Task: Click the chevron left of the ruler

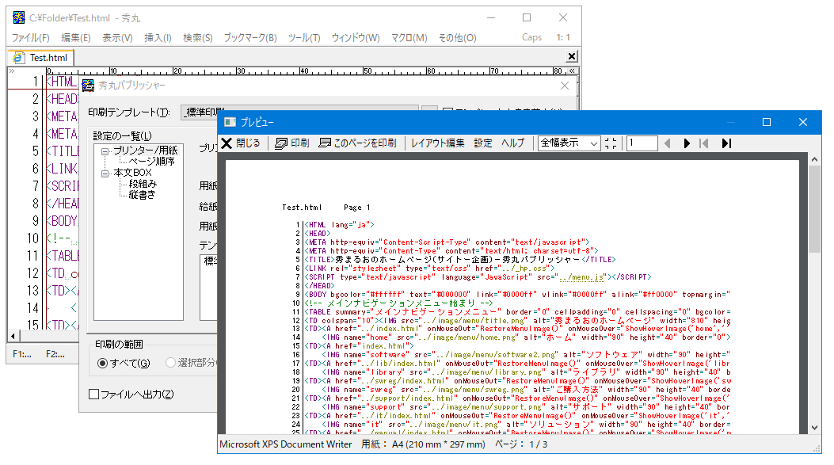Action: pos(12,71)
